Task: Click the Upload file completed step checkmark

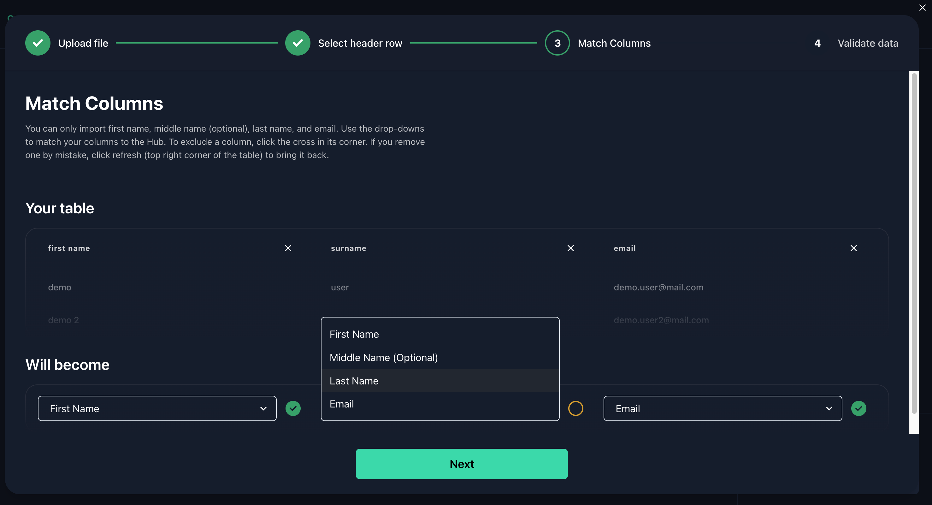Action: point(38,43)
